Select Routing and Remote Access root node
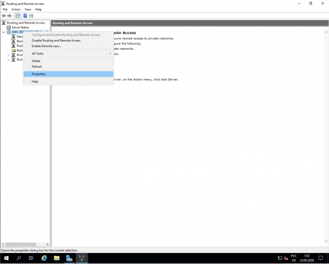 [x=26, y=23]
